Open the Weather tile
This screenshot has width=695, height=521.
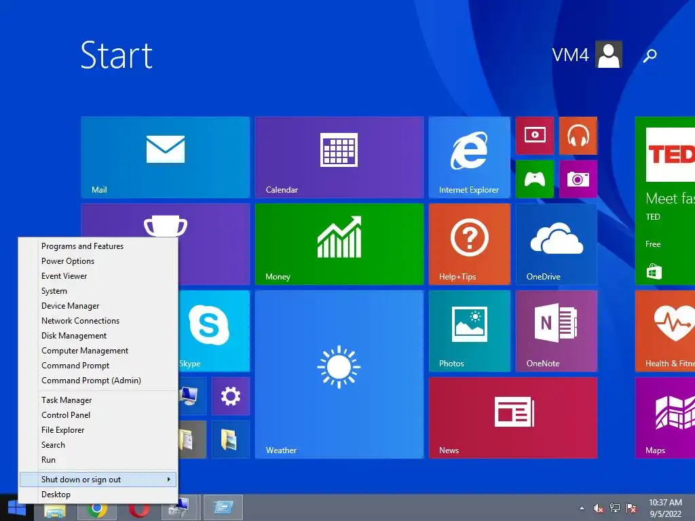tap(339, 374)
